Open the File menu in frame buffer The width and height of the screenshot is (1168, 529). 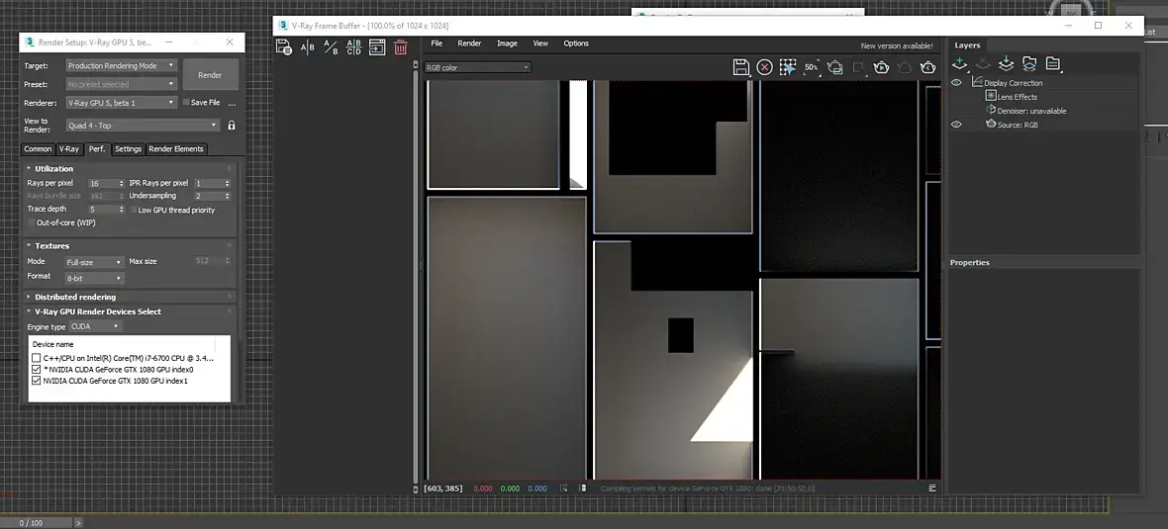click(437, 44)
